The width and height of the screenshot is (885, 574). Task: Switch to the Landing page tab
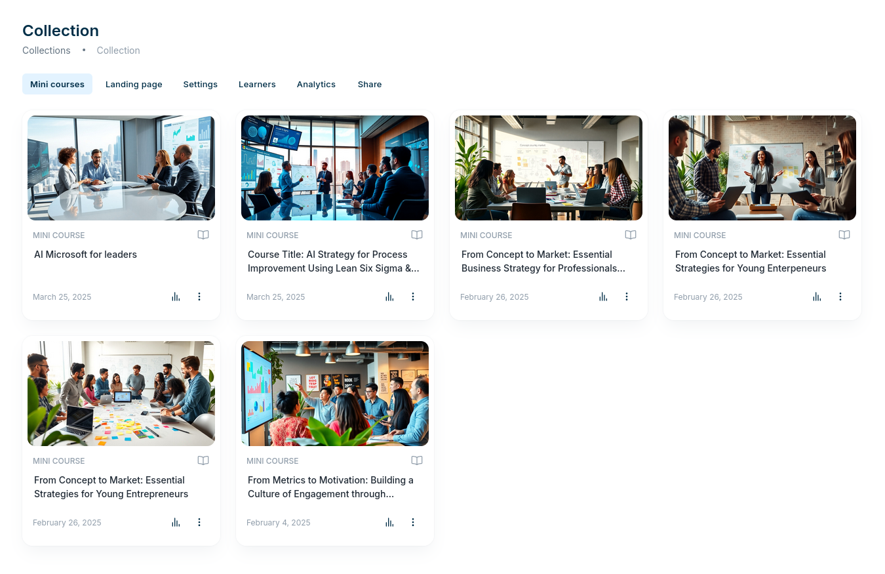(134, 84)
